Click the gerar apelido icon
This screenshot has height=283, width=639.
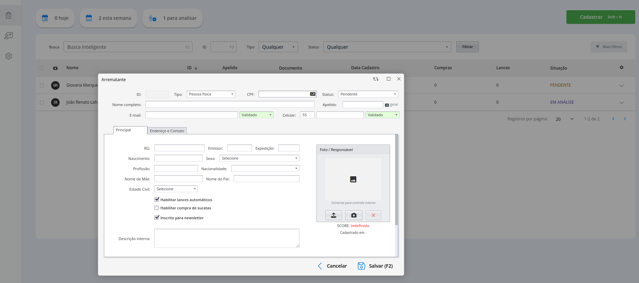click(x=387, y=105)
